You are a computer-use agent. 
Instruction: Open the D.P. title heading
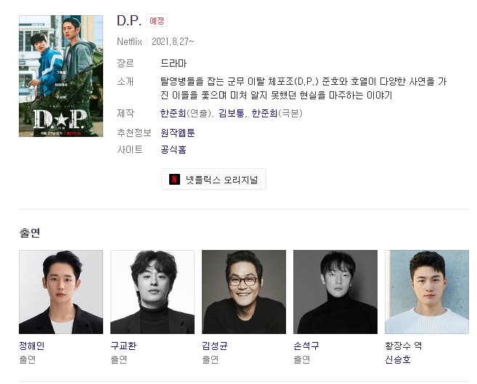(x=129, y=20)
